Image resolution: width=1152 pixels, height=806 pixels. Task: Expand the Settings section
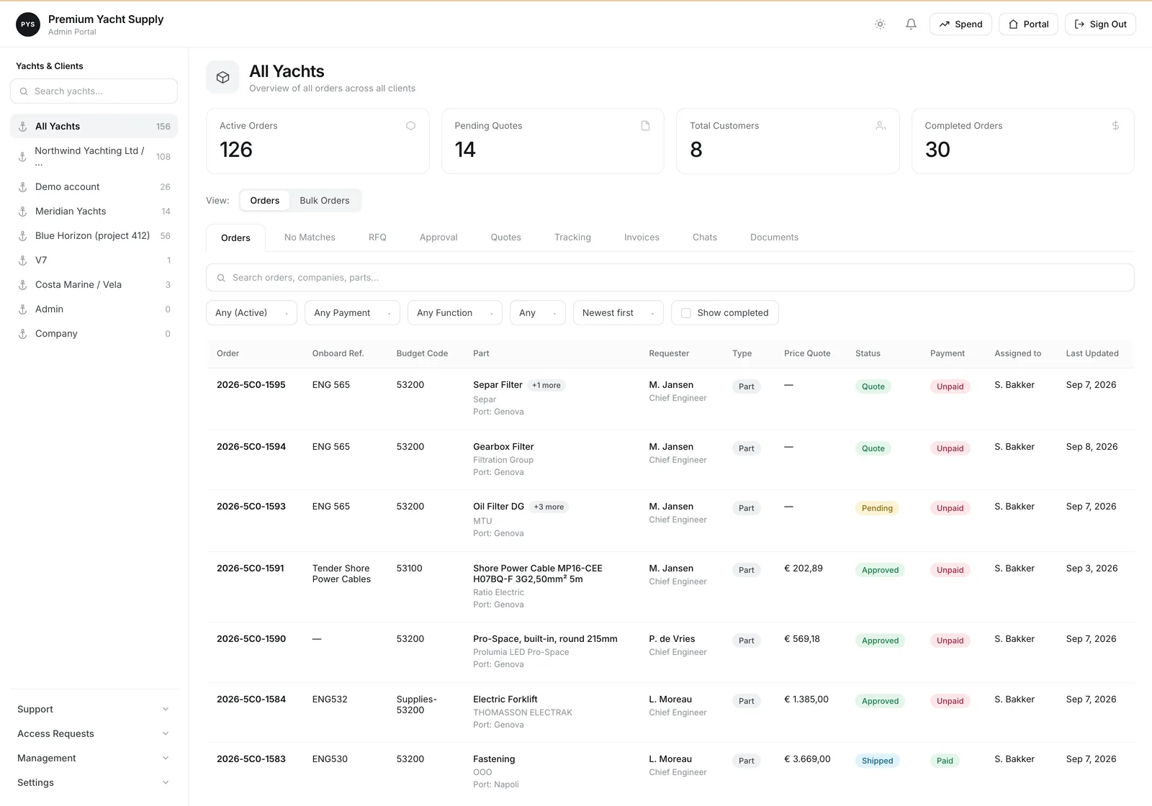coord(94,783)
